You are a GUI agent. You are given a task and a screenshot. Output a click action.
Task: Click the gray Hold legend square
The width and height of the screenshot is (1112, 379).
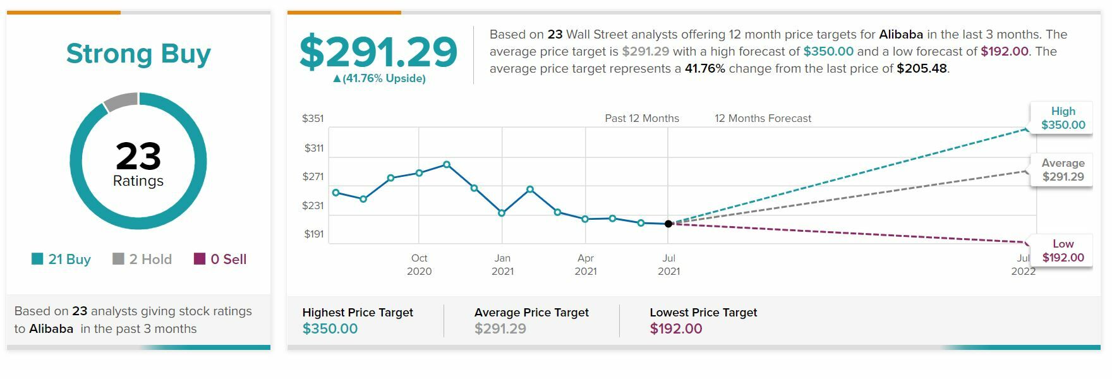(x=118, y=259)
